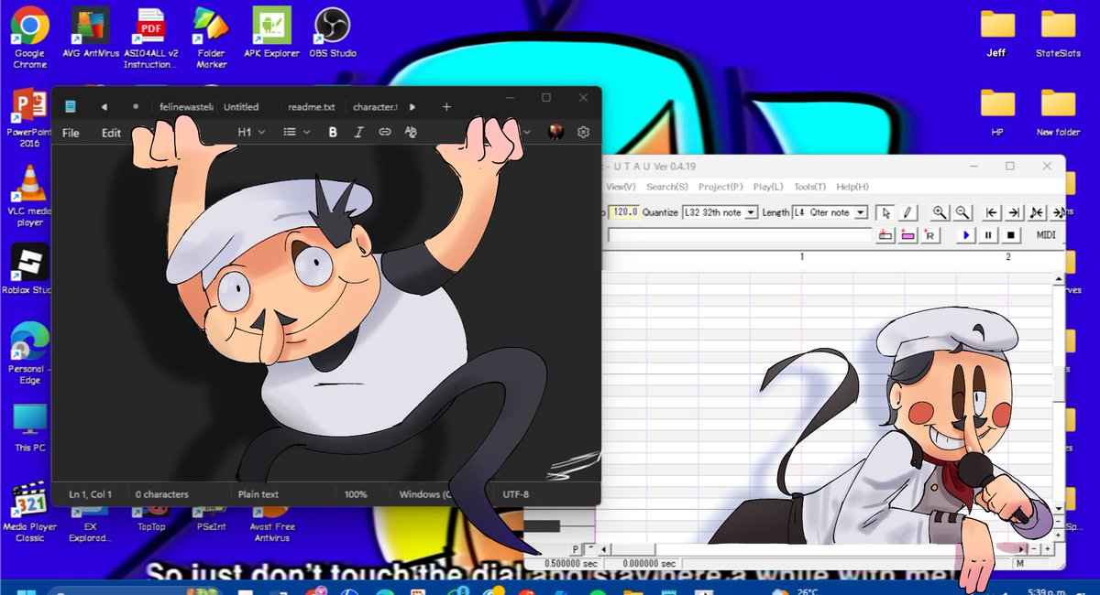Screen dimensions: 1100x595
Task: Pause playback in UTAU
Action: (x=988, y=235)
